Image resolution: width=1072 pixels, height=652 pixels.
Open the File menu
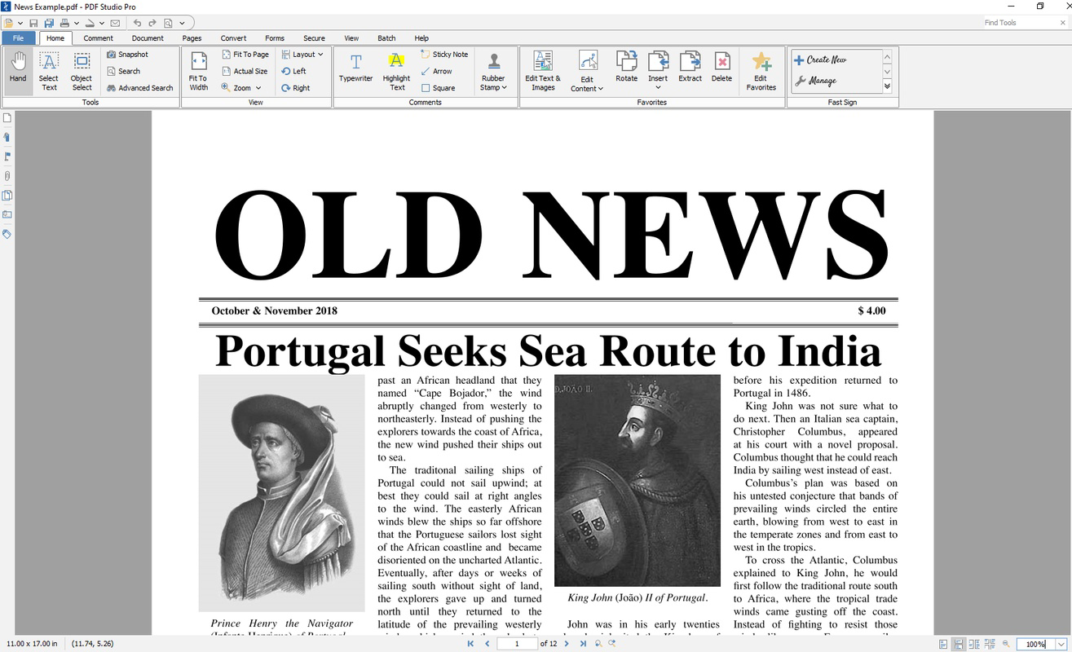coord(18,37)
